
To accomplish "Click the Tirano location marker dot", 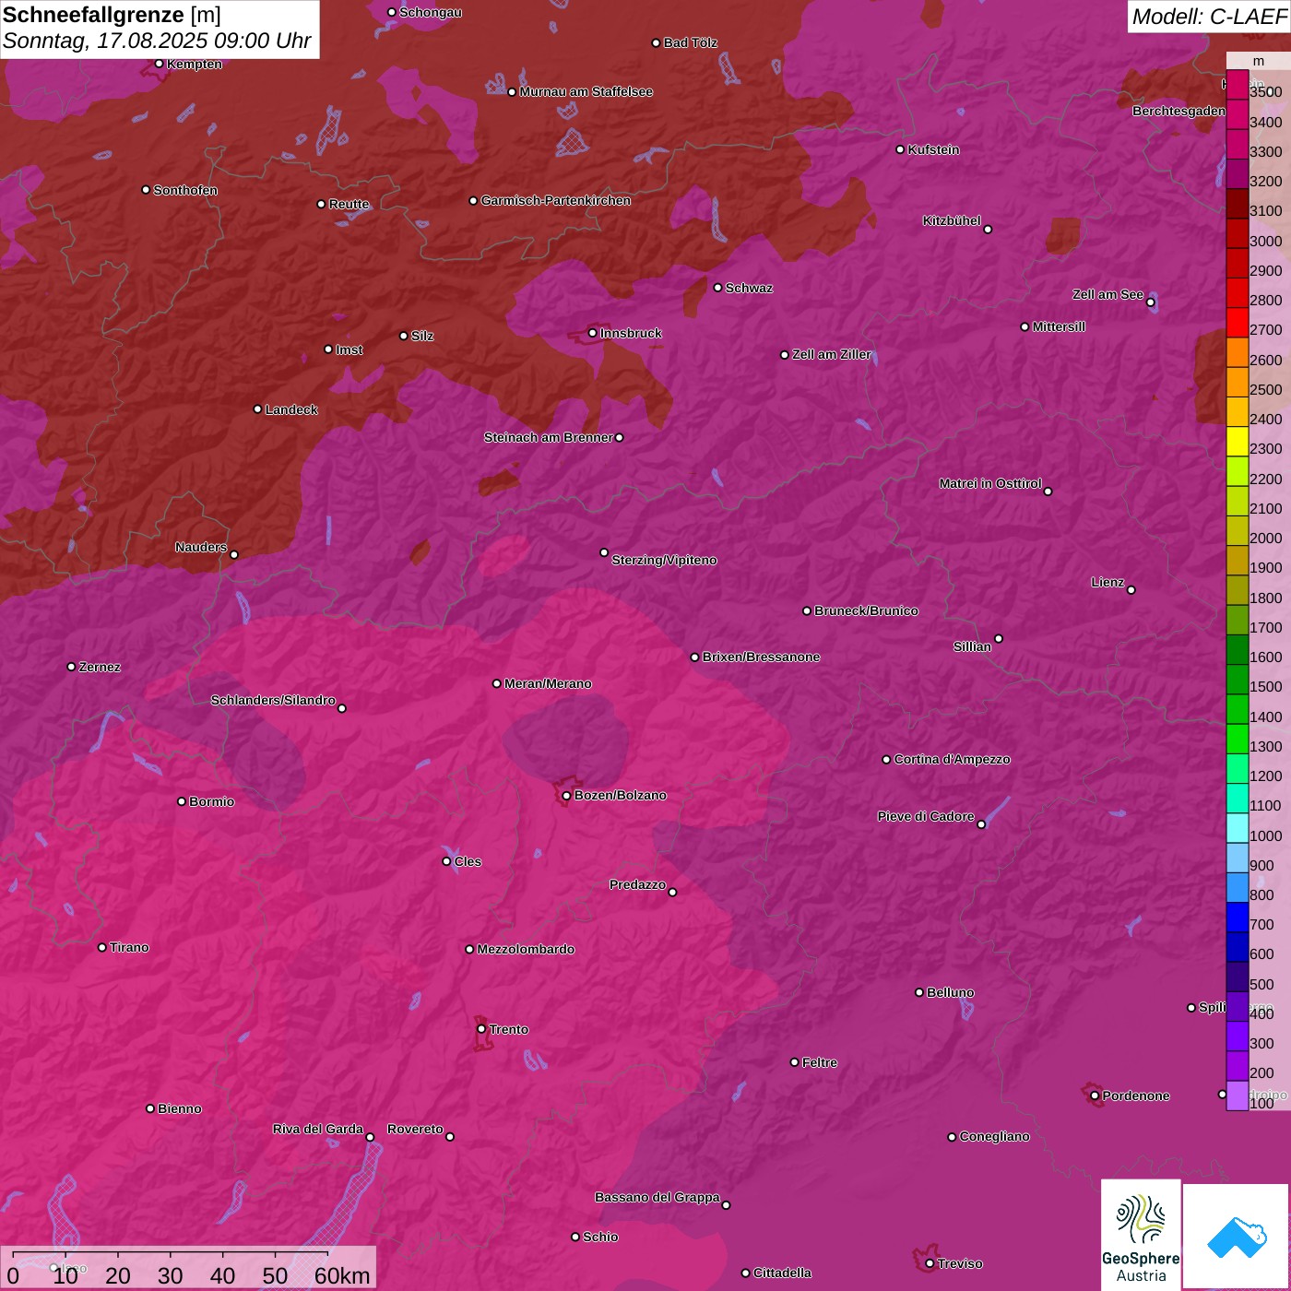I will (x=102, y=947).
